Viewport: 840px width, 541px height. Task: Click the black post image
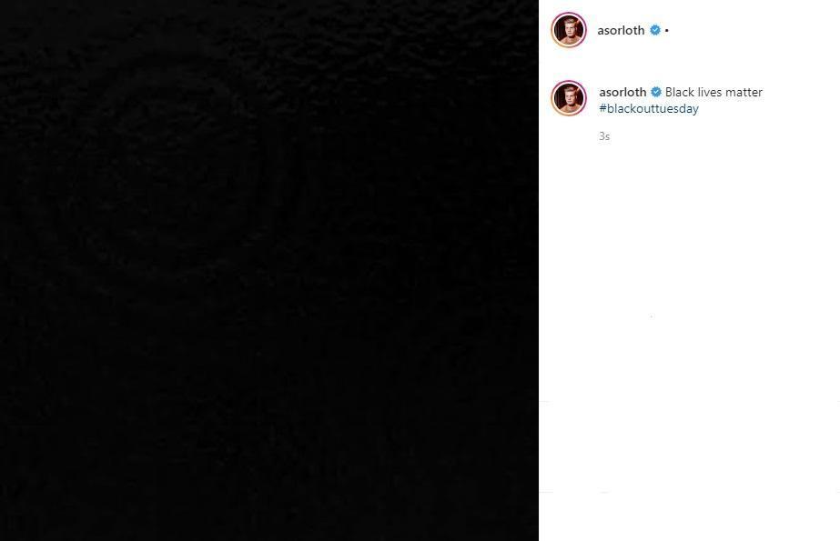269,270
